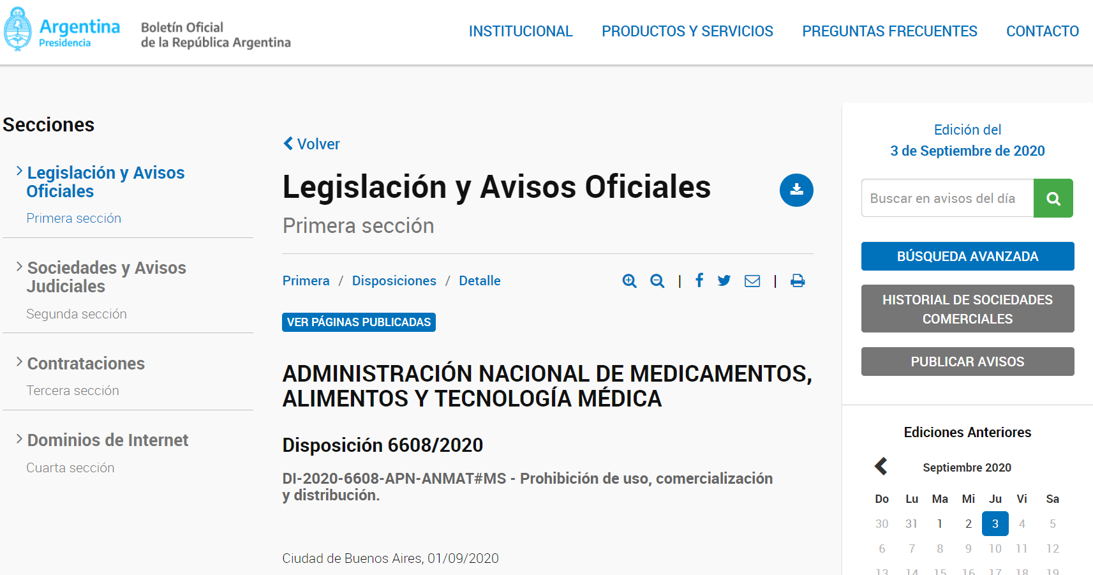Image resolution: width=1093 pixels, height=575 pixels.
Task: Share the disposition on Twitter
Action: point(724,281)
